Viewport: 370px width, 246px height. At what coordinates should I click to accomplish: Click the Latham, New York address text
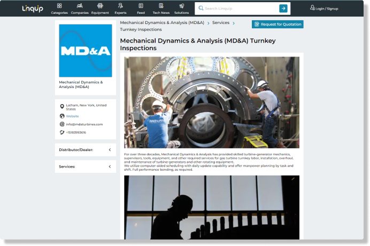pyautogui.click(x=86, y=107)
